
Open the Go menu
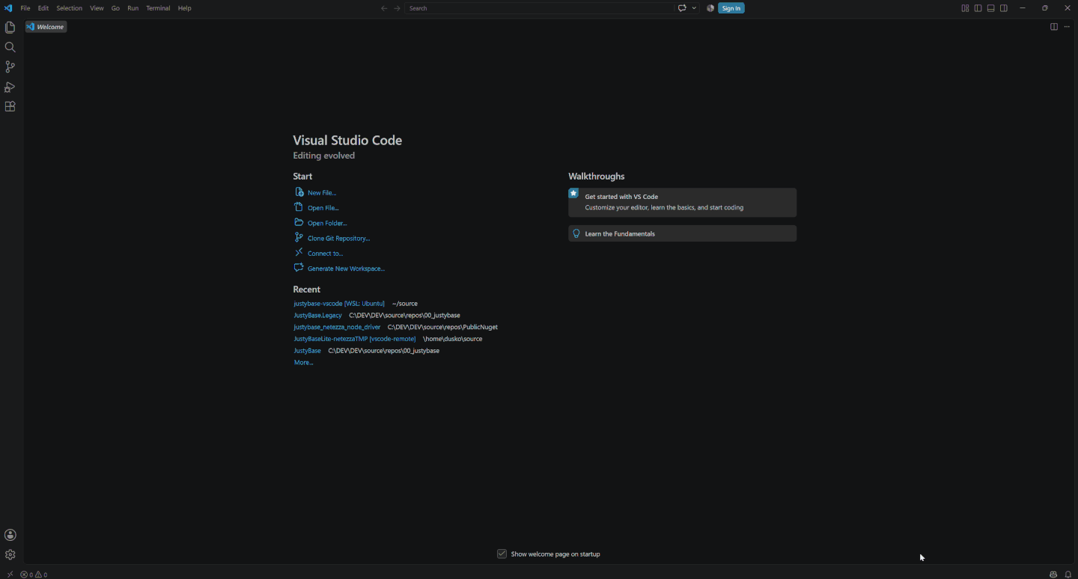[x=115, y=8]
